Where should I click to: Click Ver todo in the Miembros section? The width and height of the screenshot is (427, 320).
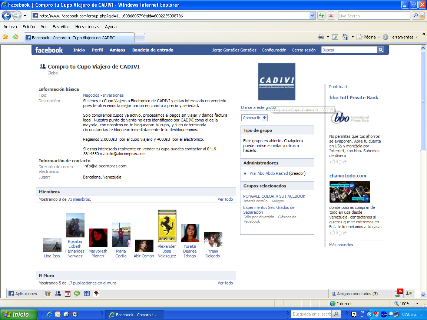click(x=225, y=199)
